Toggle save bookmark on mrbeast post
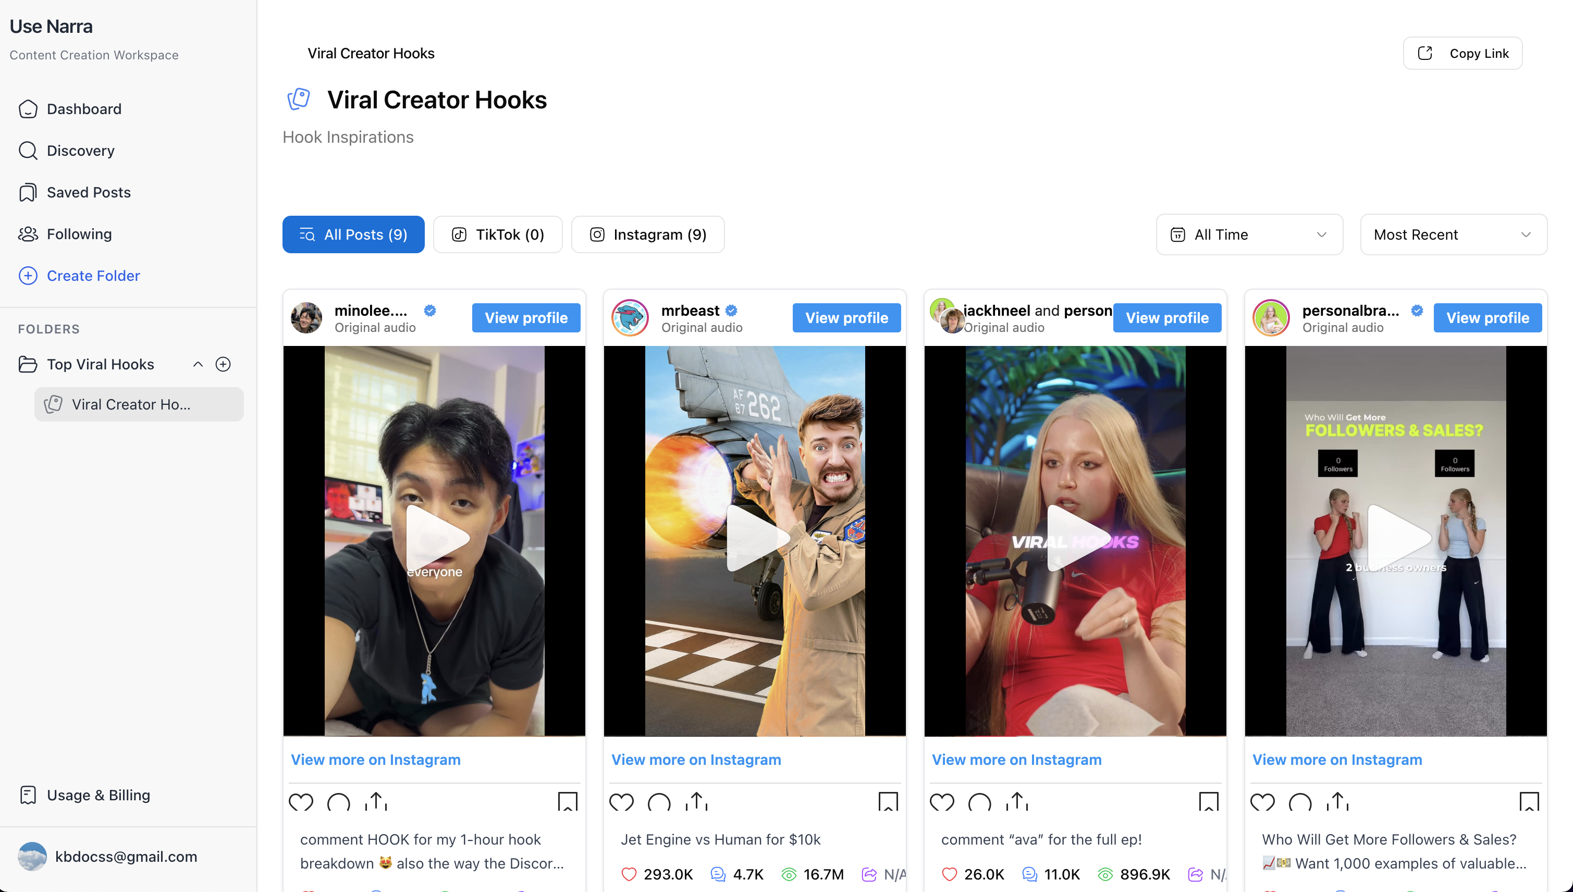1573x892 pixels. click(888, 802)
